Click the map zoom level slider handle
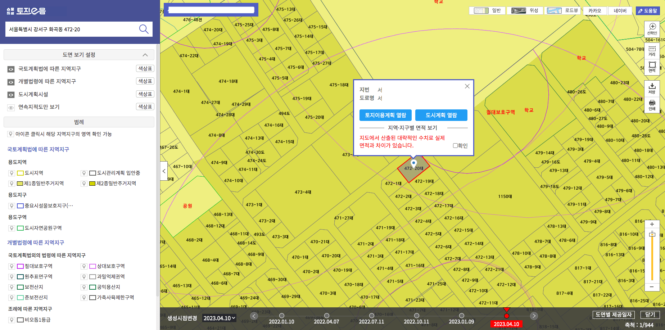 coord(652,235)
